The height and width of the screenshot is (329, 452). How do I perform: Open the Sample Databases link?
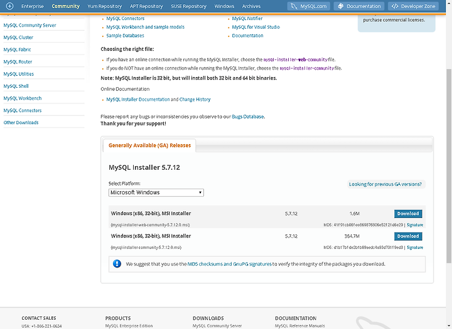[x=125, y=36]
